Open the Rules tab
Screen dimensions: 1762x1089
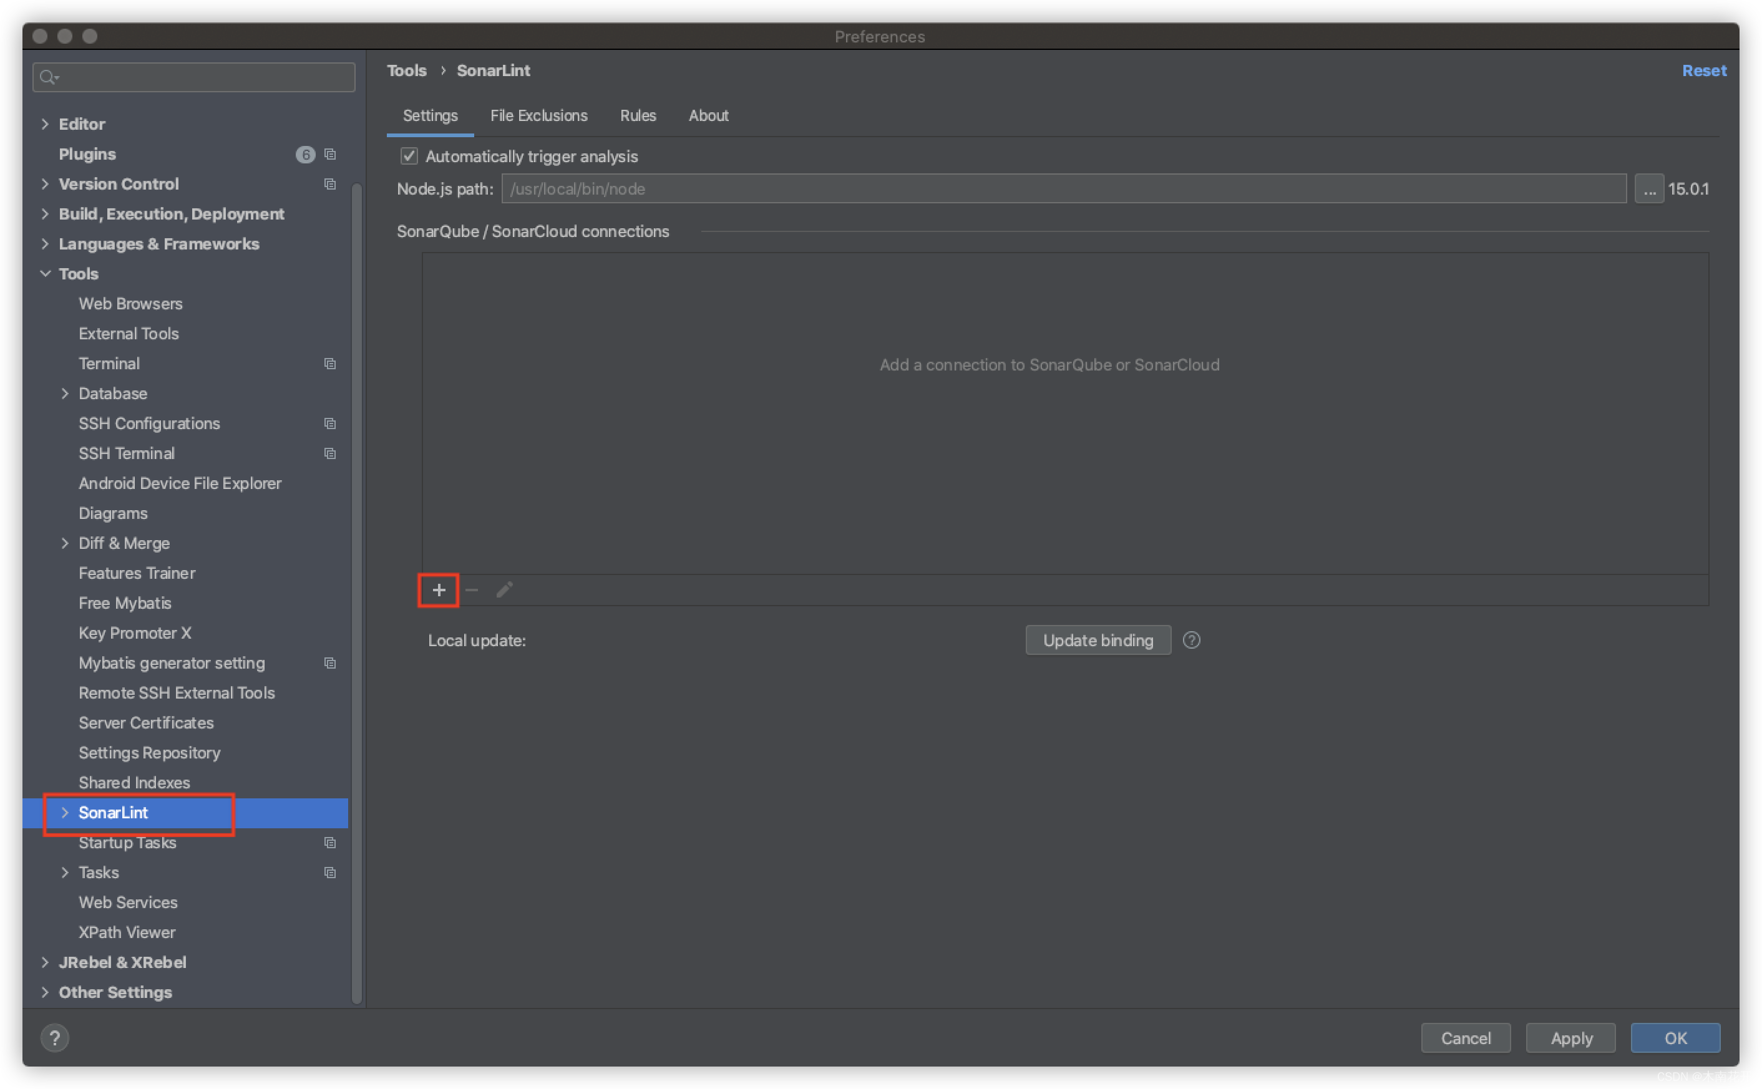(638, 116)
